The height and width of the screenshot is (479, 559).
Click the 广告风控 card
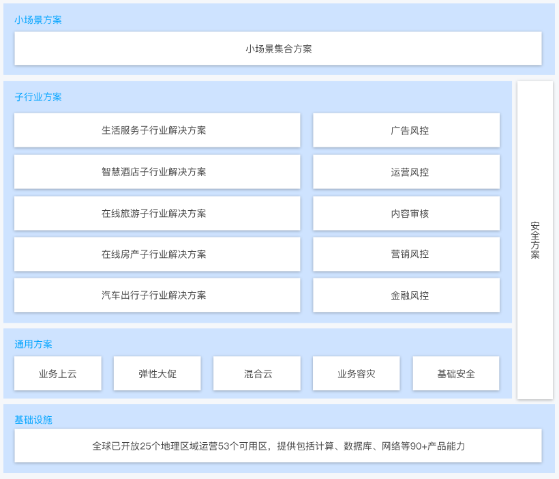pyautogui.click(x=406, y=130)
